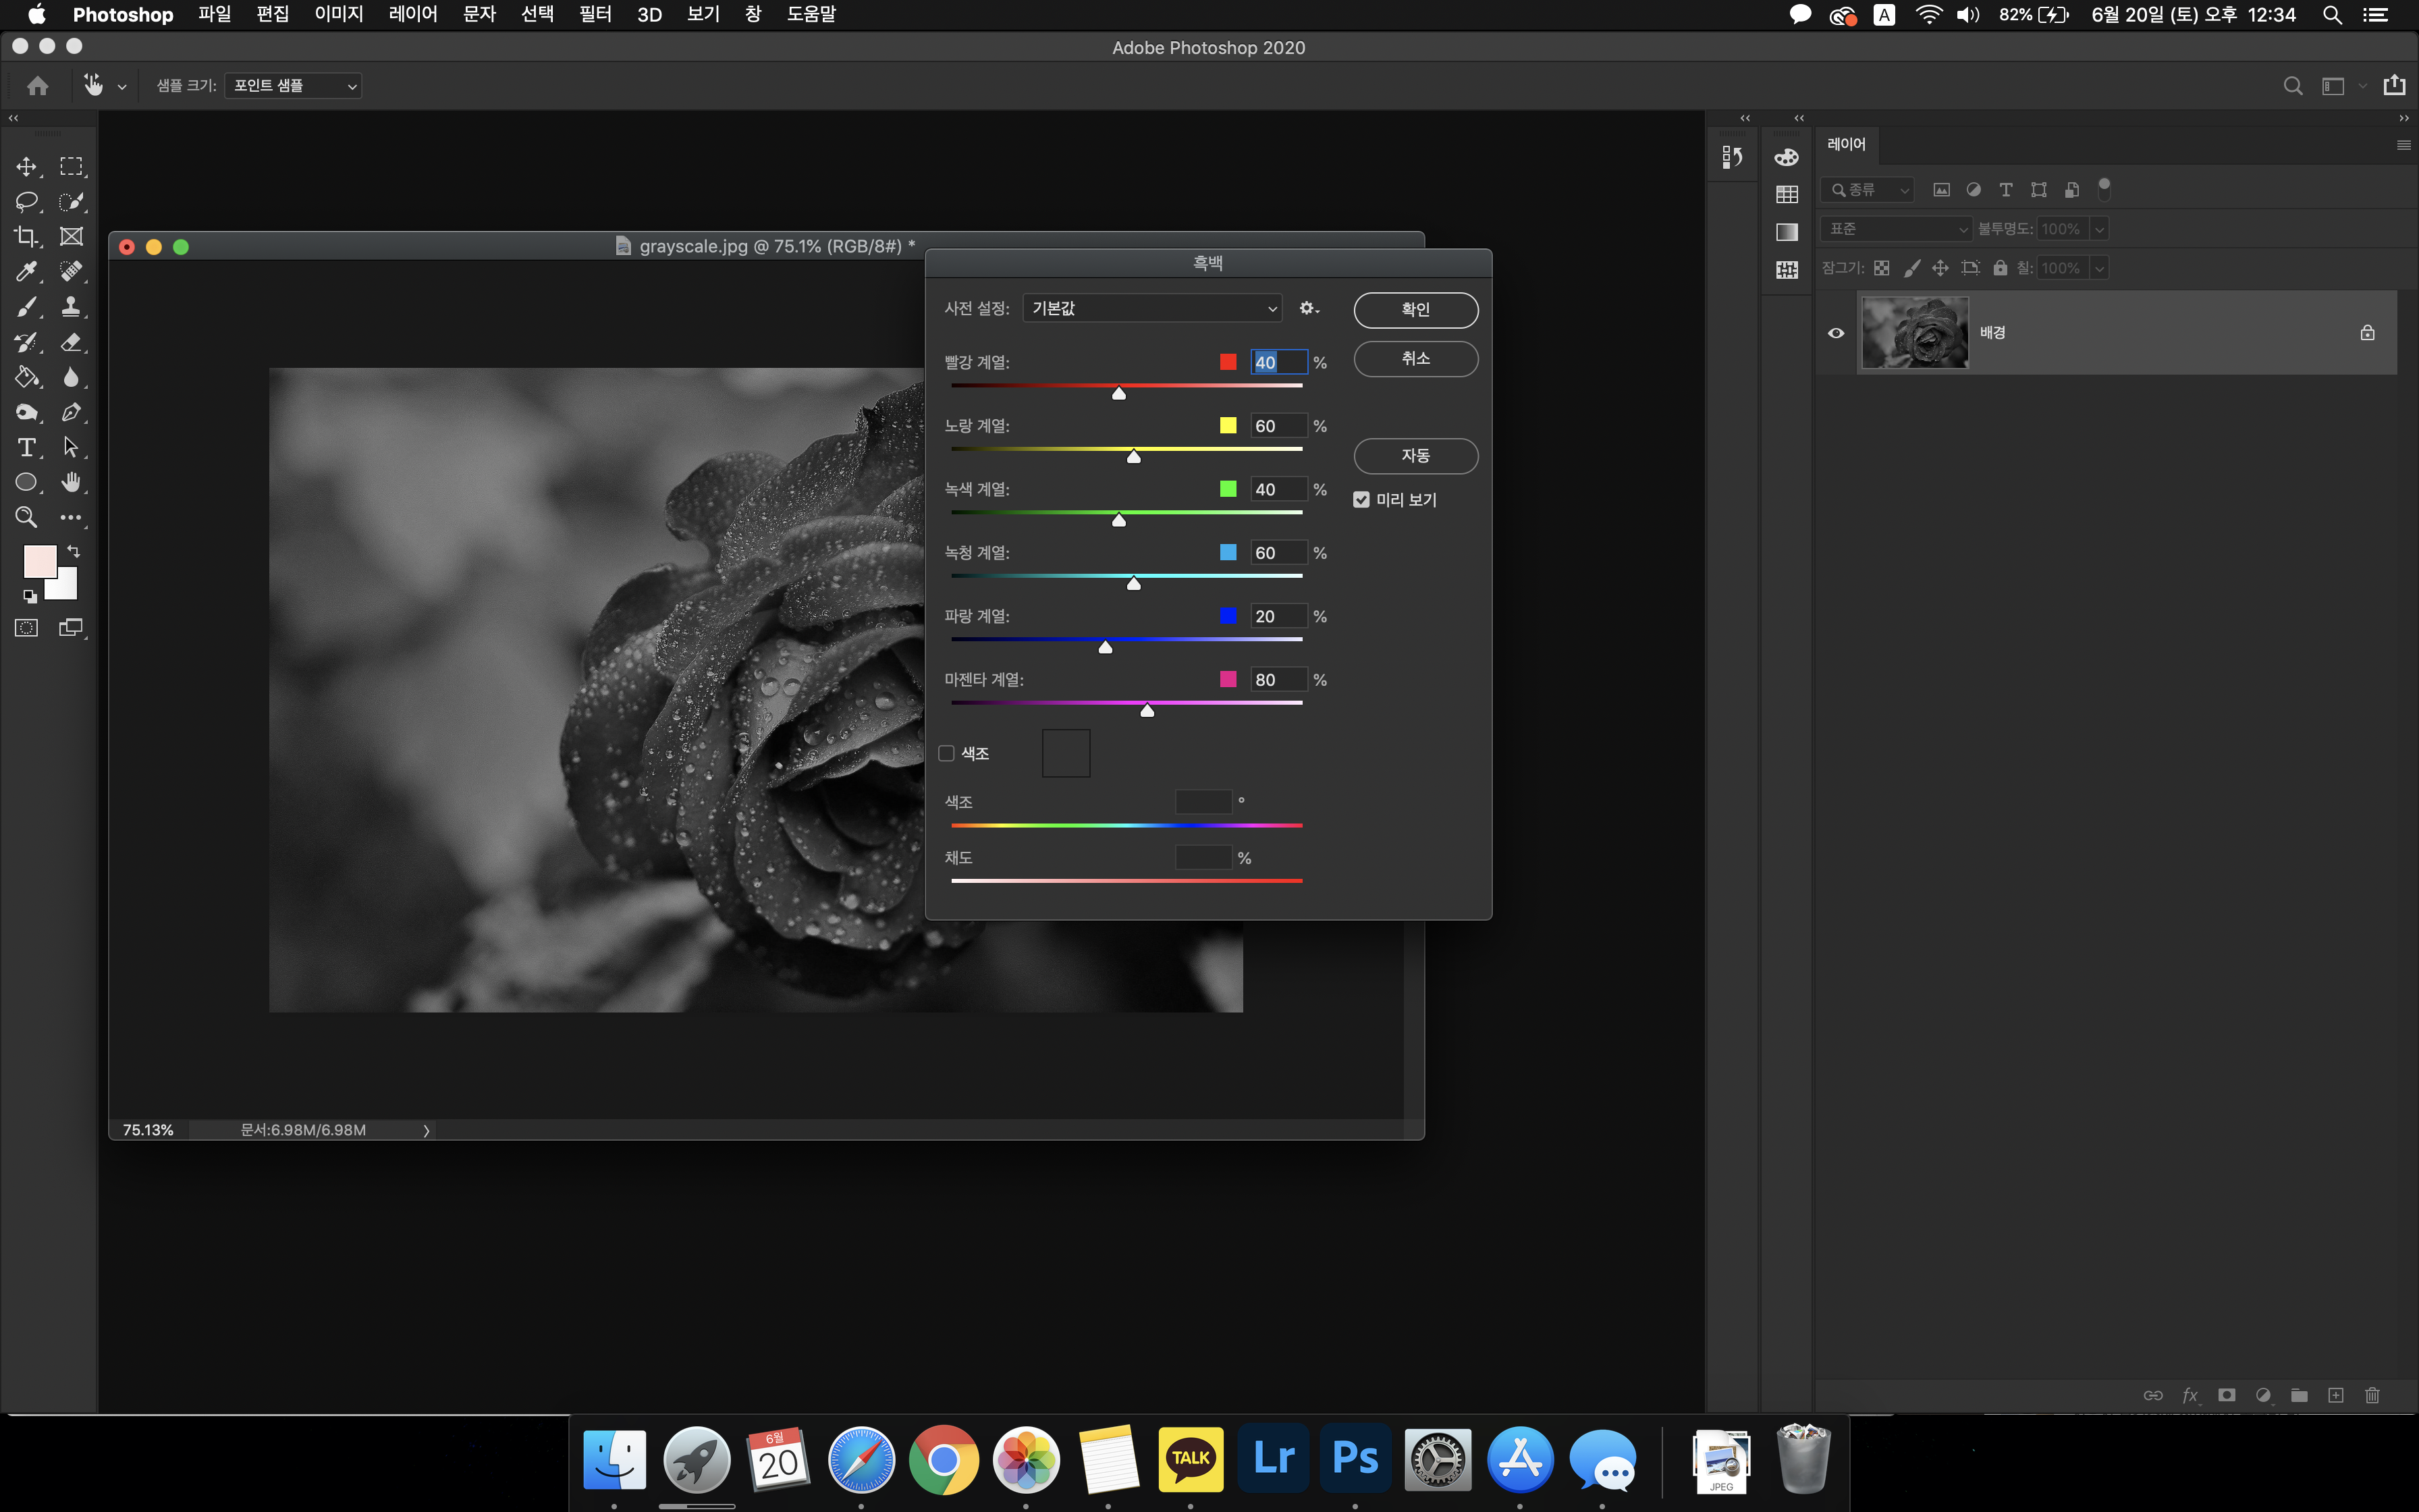
Task: Select the Crop tool
Action: tap(26, 237)
